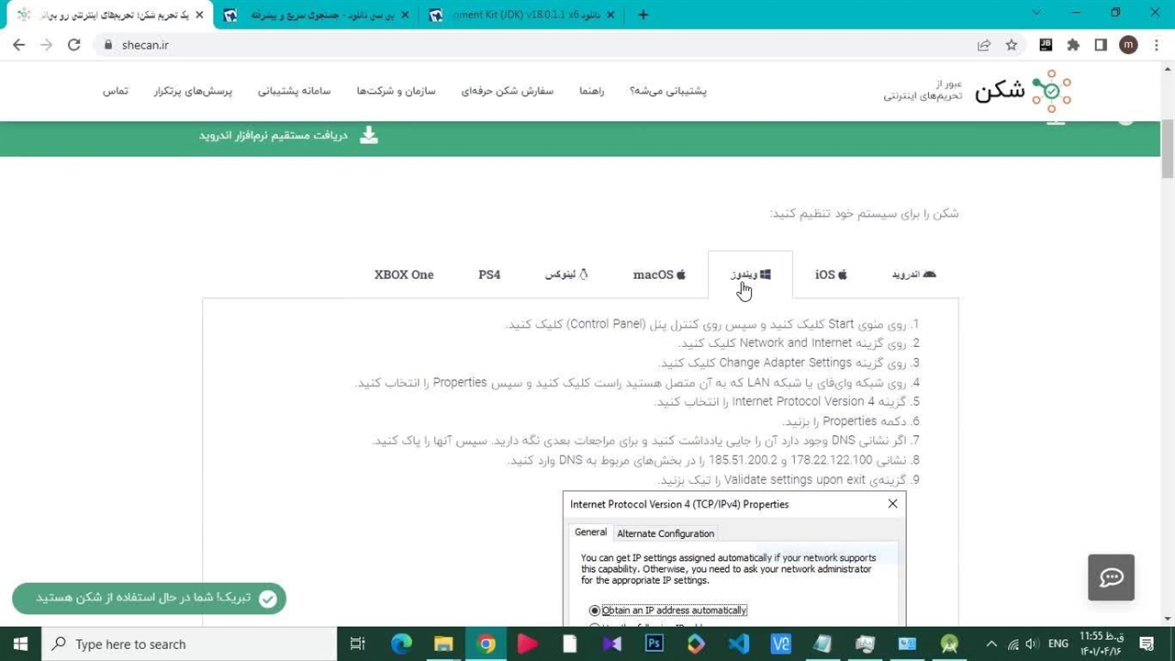Select 'Obtain an IP address automatically' radio button
This screenshot has height=661, width=1175.
tap(595, 611)
